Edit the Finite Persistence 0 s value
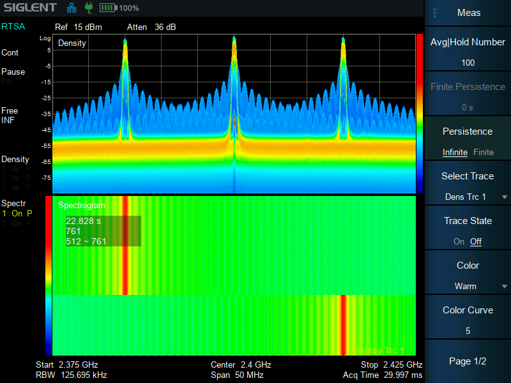This screenshot has height=383, width=511. tap(468, 107)
